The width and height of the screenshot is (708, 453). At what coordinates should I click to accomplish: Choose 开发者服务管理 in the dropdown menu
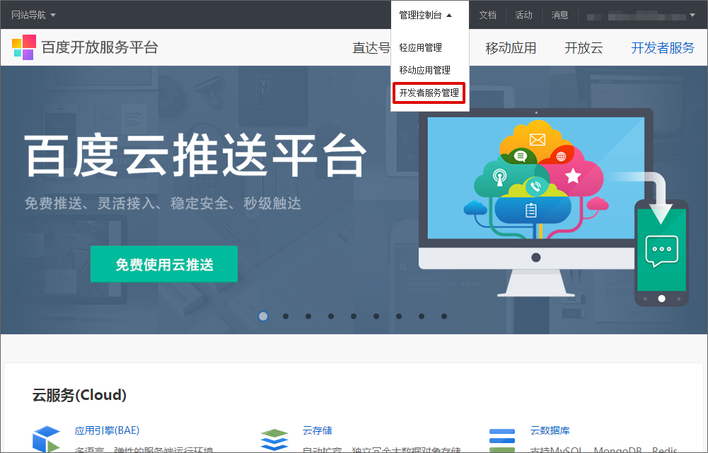pyautogui.click(x=429, y=93)
